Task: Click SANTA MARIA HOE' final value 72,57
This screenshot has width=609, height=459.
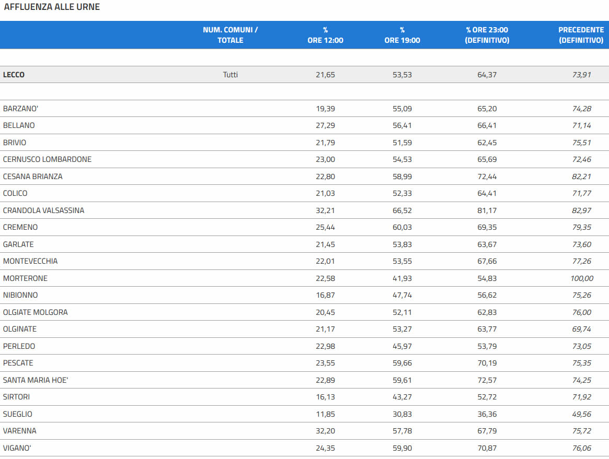Action: [x=487, y=380]
